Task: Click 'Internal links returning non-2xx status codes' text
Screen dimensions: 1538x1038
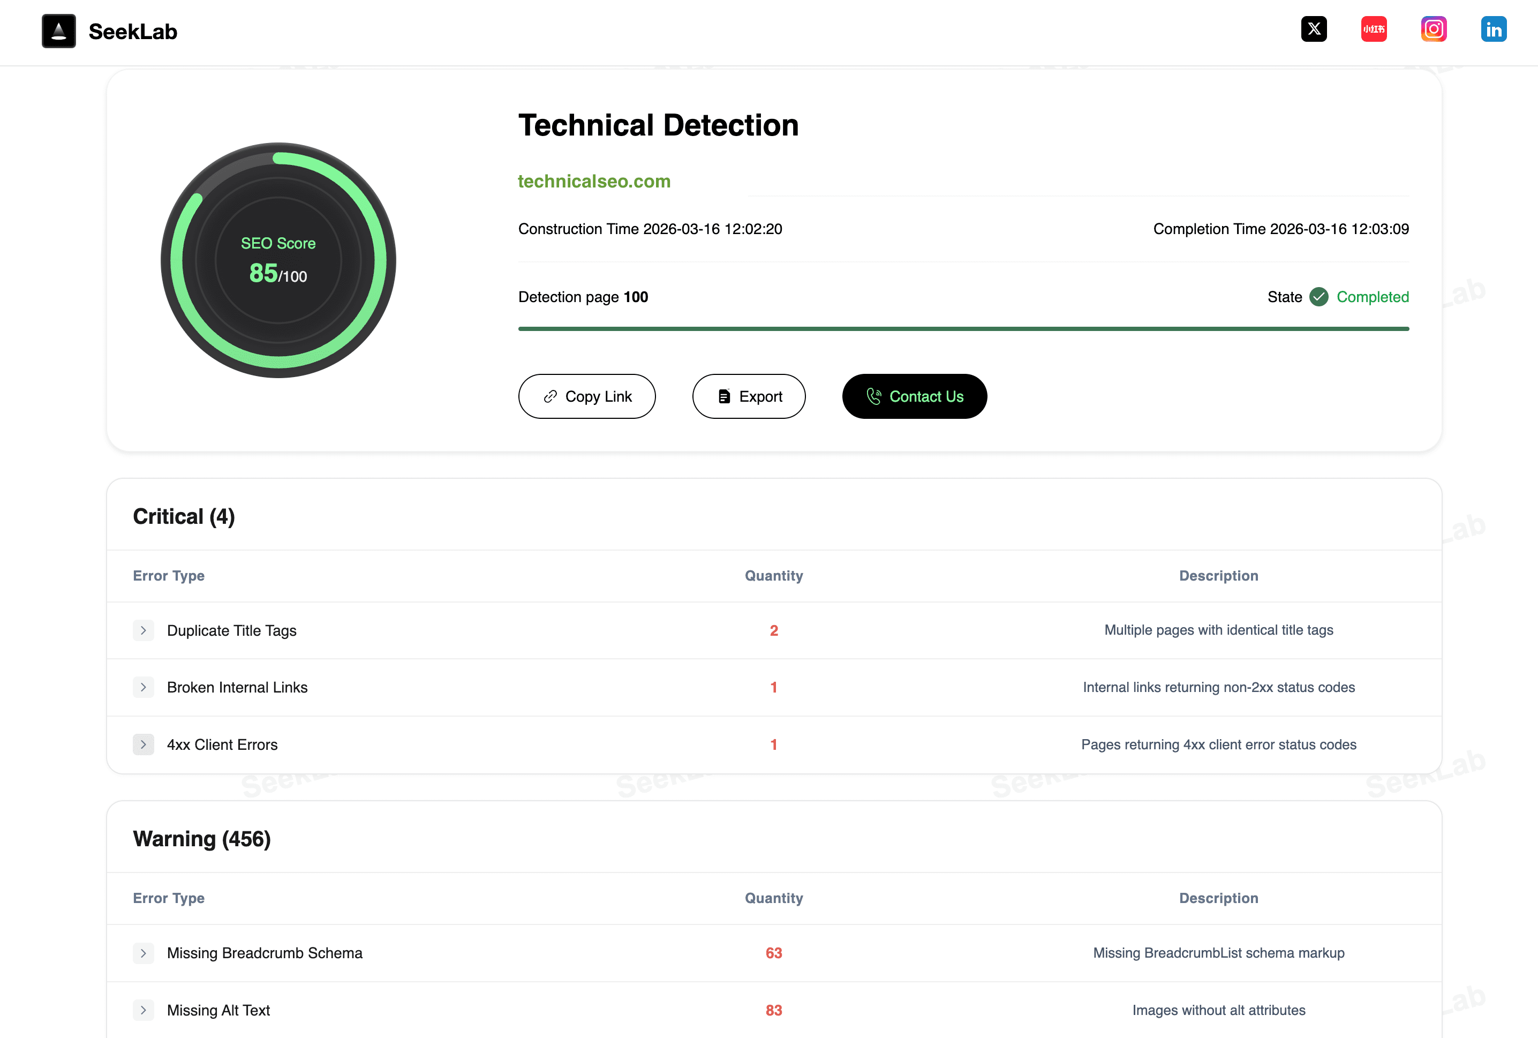Action: click(1218, 687)
